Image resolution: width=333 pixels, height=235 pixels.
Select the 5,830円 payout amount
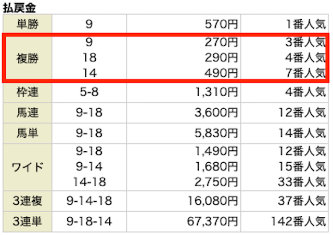216,133
